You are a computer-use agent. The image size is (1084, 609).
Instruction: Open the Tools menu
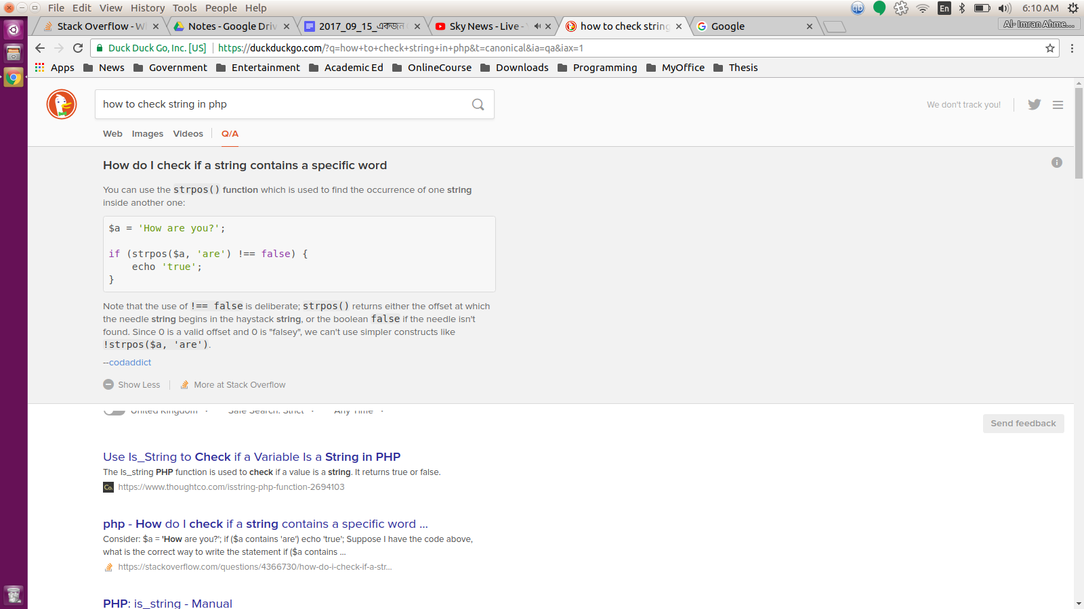[x=184, y=8]
